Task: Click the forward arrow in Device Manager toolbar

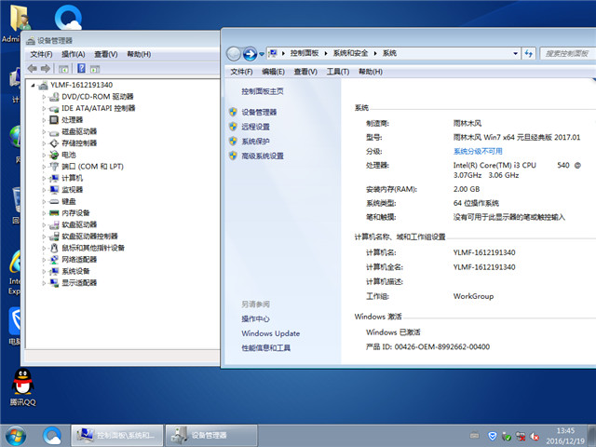Action: tap(46, 68)
